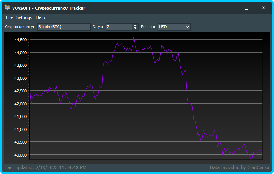Click the 40,000 axis label
The width and height of the screenshot is (274, 174).
(20, 155)
